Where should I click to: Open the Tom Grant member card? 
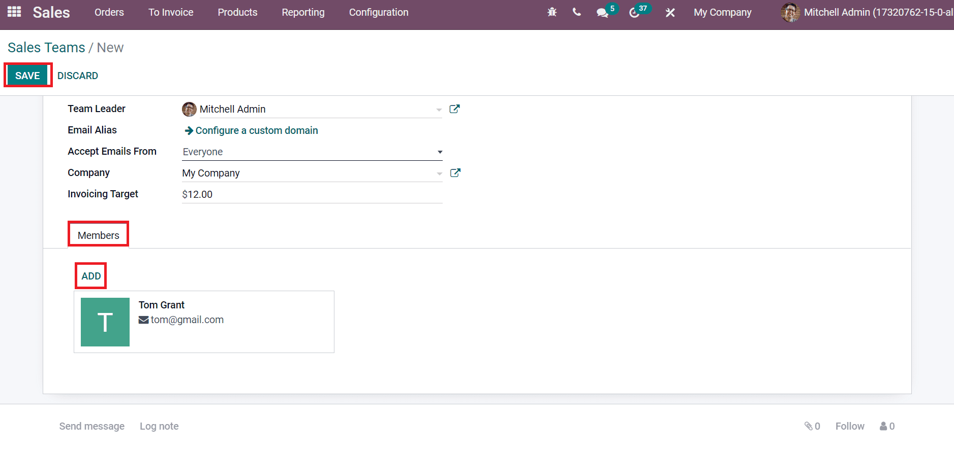point(204,322)
